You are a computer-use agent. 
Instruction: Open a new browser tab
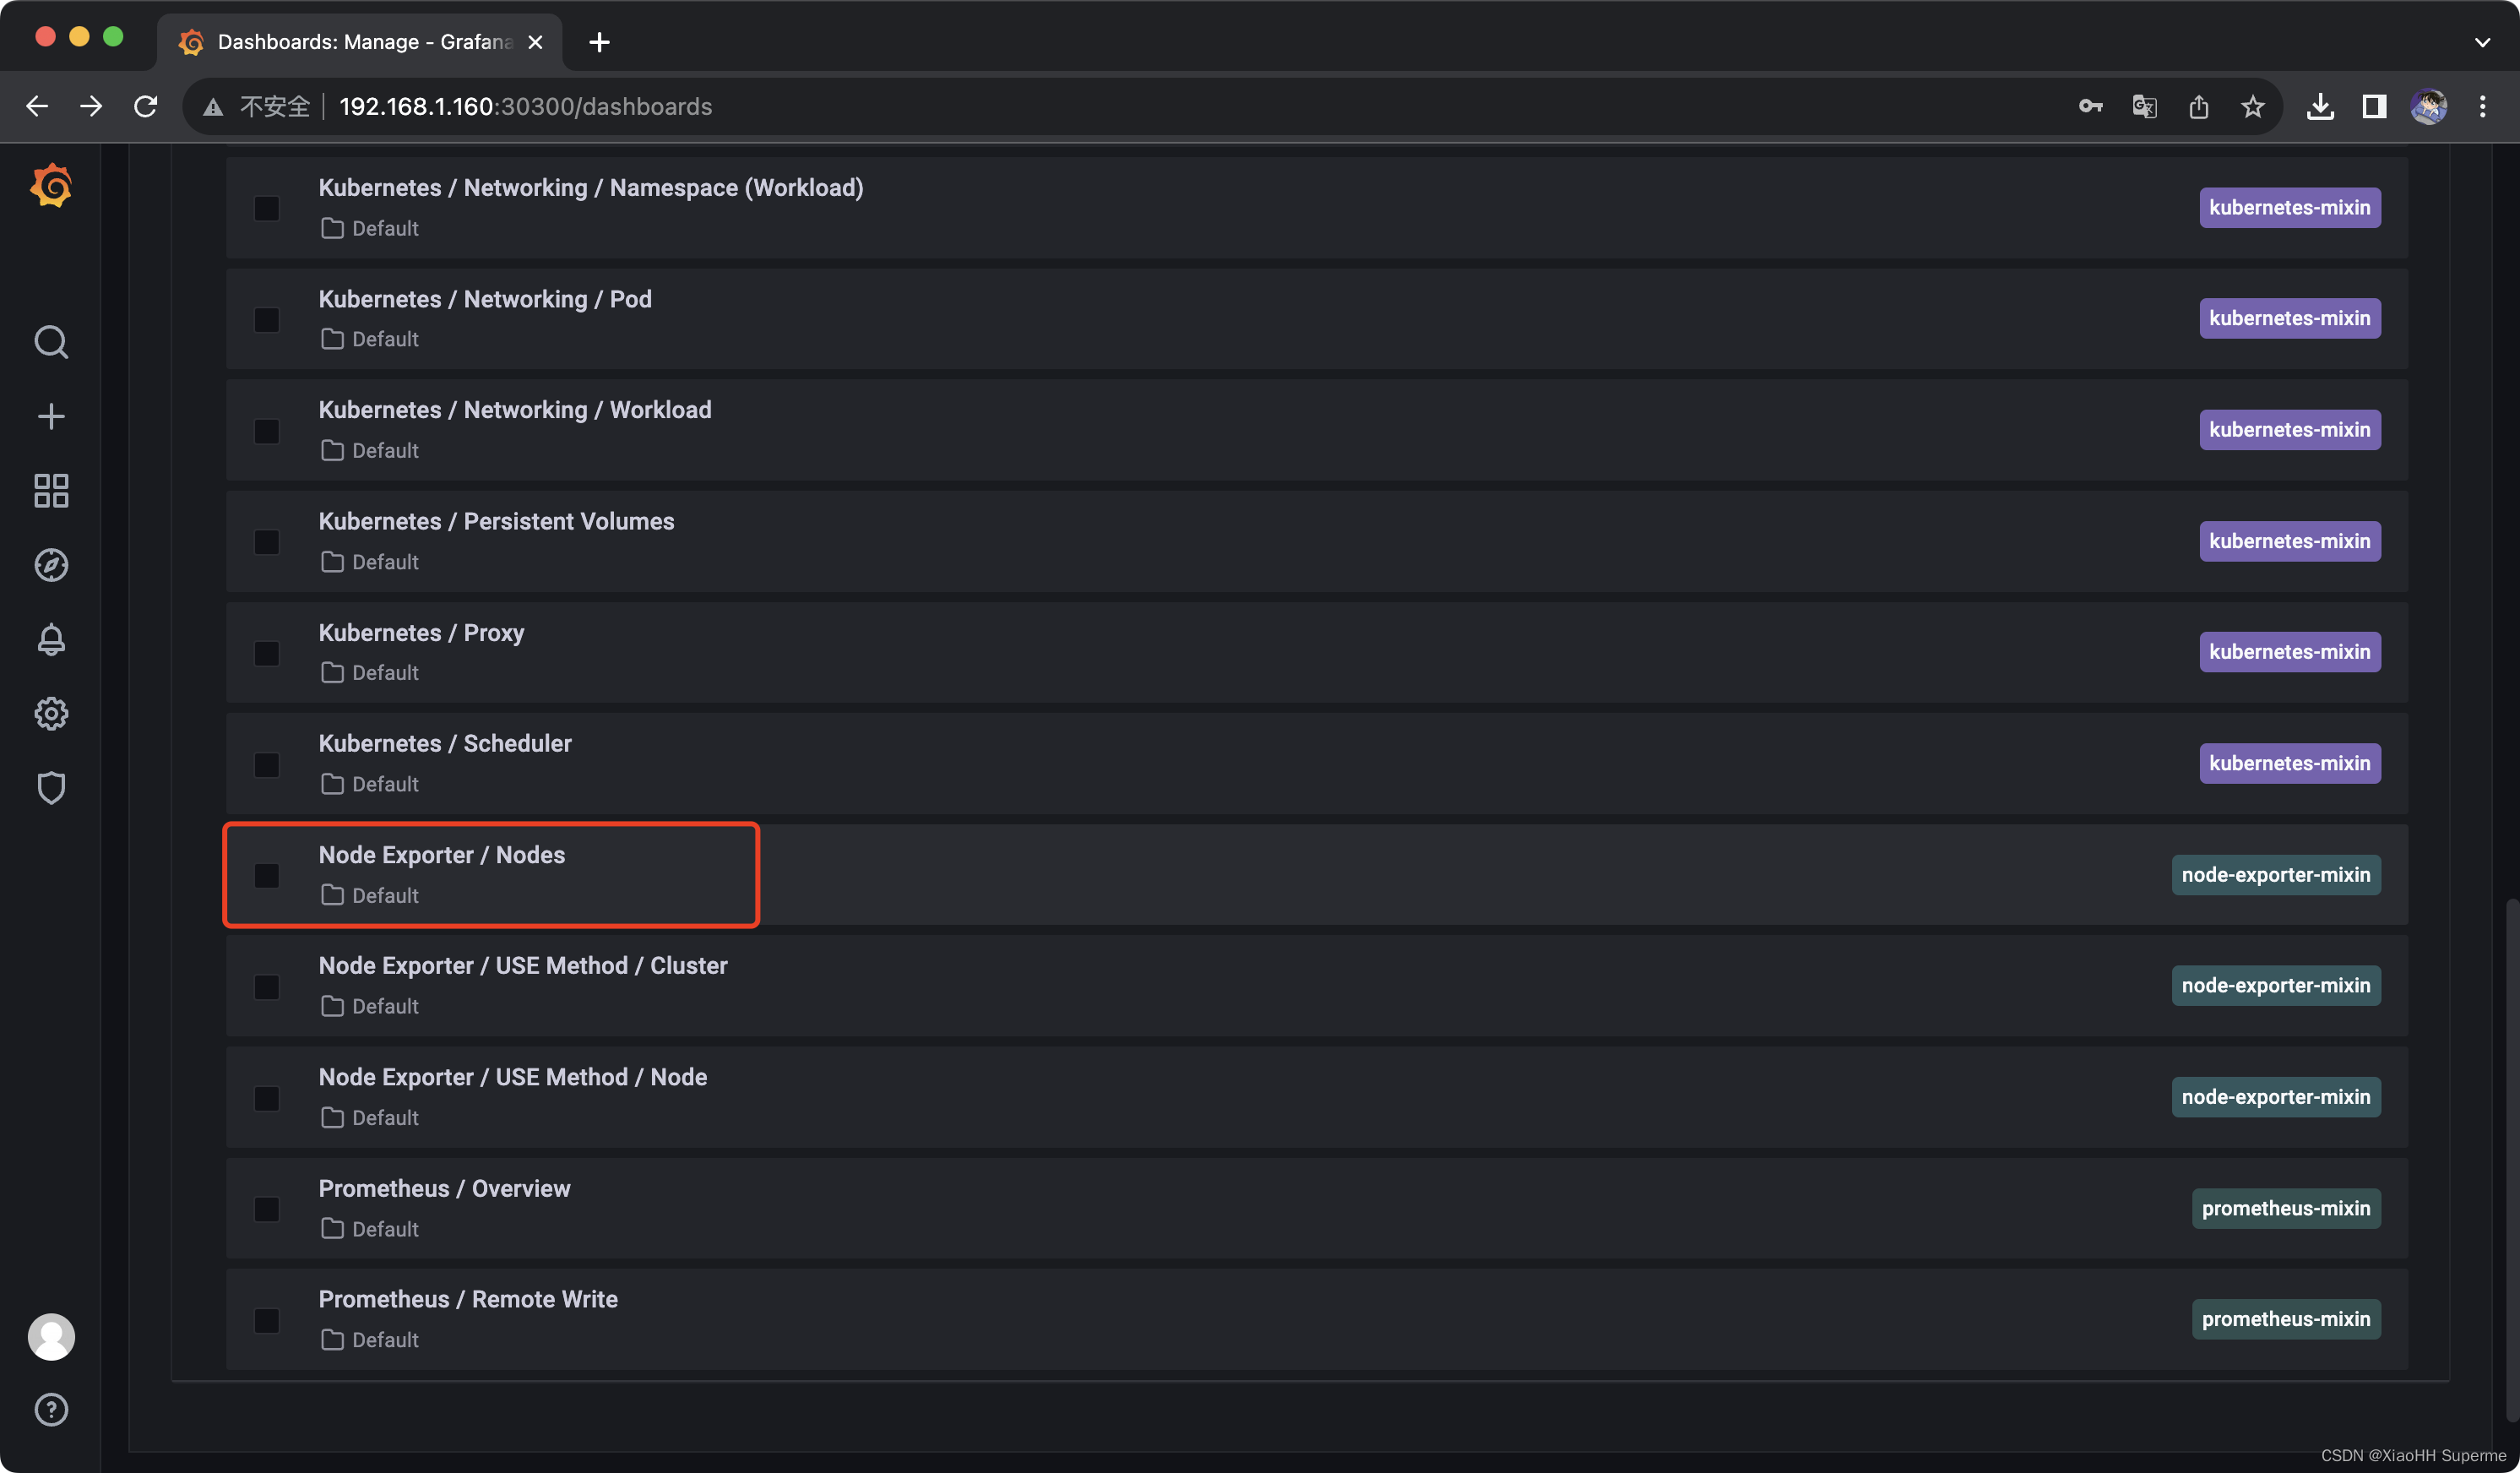click(599, 42)
